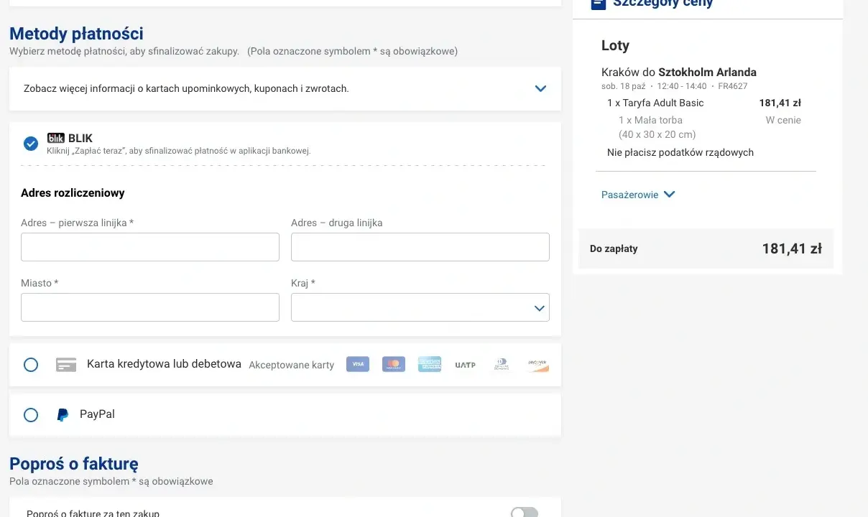Click the credit card icon
Viewport: 868px width, 517px height.
66,365
